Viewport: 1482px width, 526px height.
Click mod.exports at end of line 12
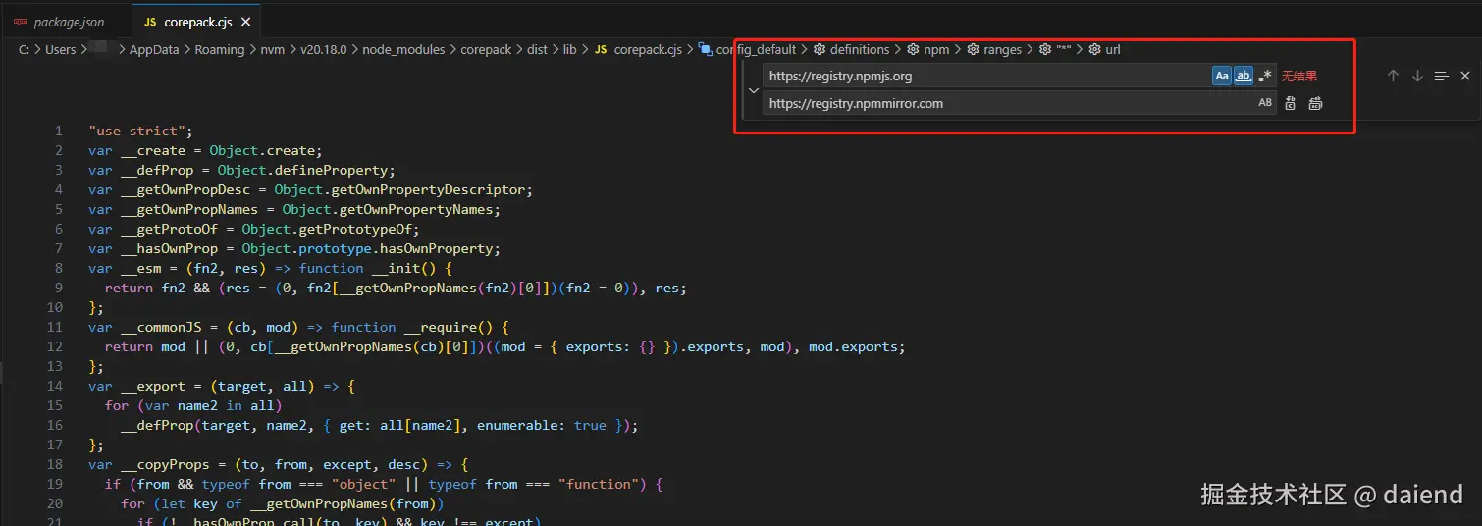coord(853,346)
